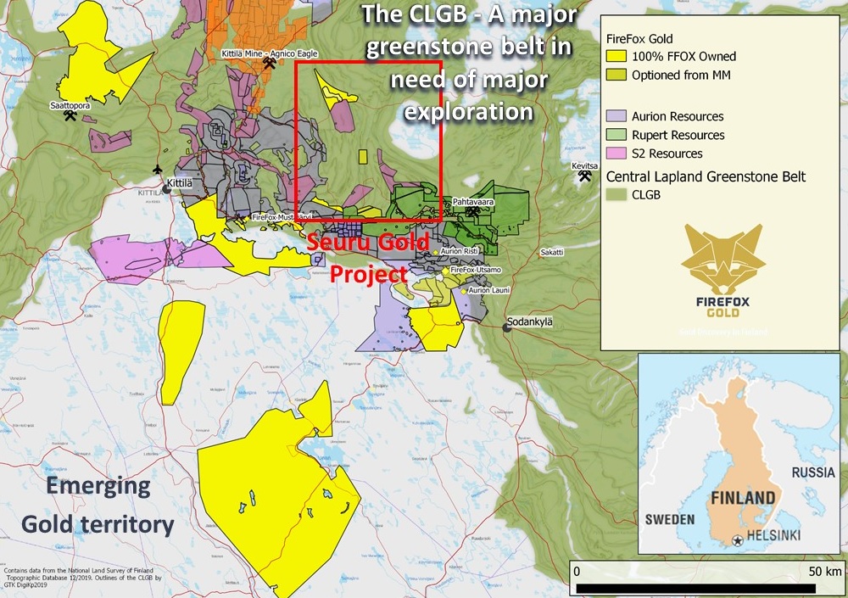Click the Kittilä Mine crossed-hammers symbol
The width and height of the screenshot is (848, 598).
click(270, 64)
